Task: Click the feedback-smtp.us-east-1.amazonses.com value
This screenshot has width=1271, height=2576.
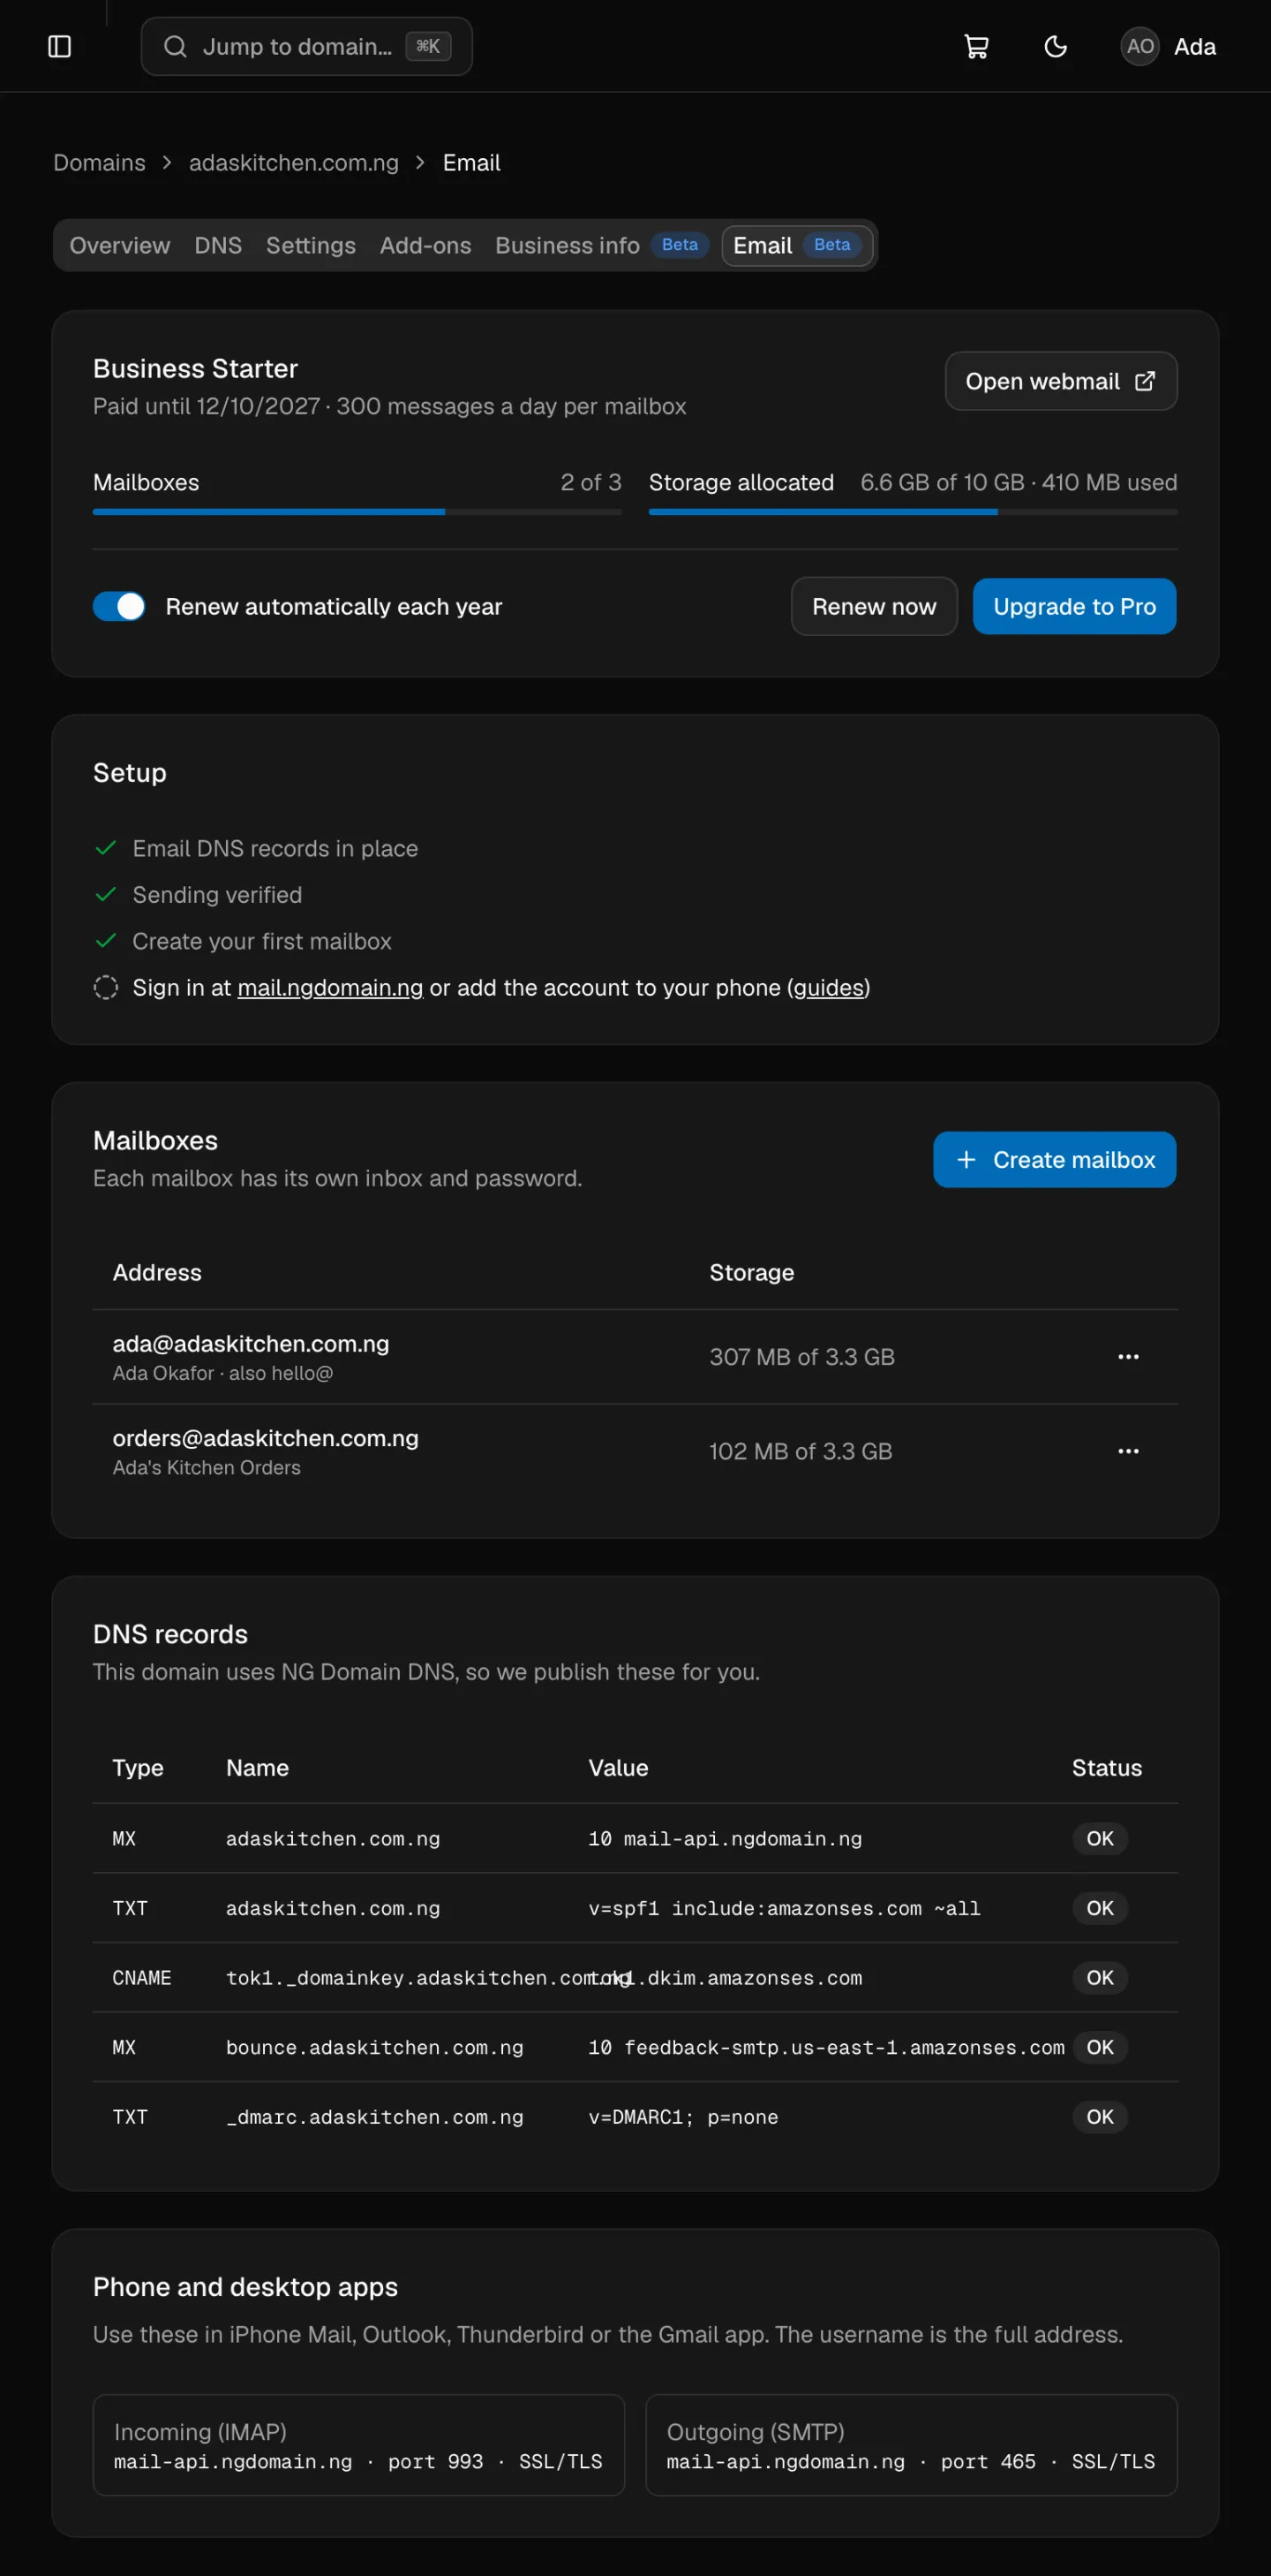Action: tap(826, 2047)
